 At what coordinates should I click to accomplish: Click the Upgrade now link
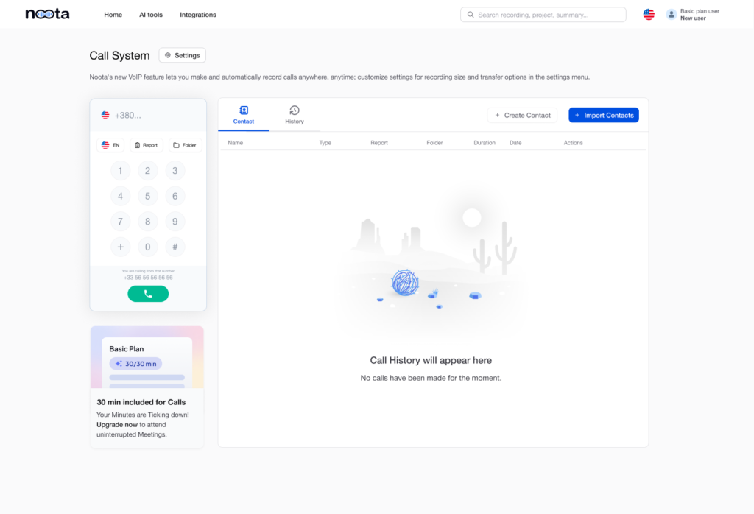(116, 425)
